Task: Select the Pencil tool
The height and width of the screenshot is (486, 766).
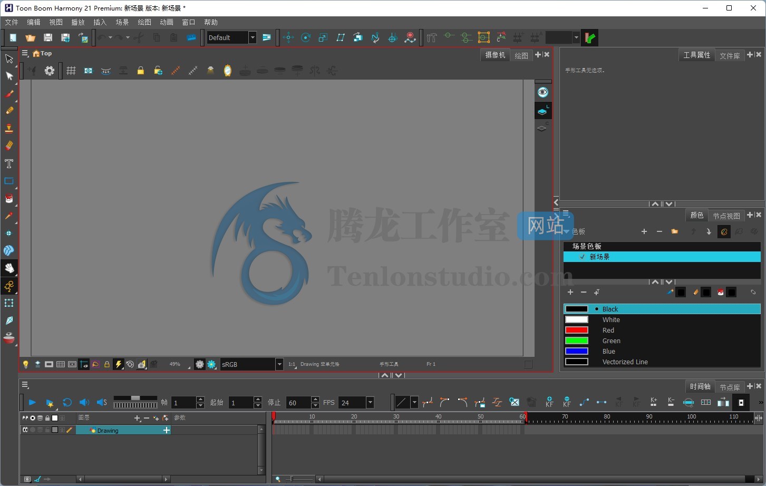Action: [x=9, y=111]
